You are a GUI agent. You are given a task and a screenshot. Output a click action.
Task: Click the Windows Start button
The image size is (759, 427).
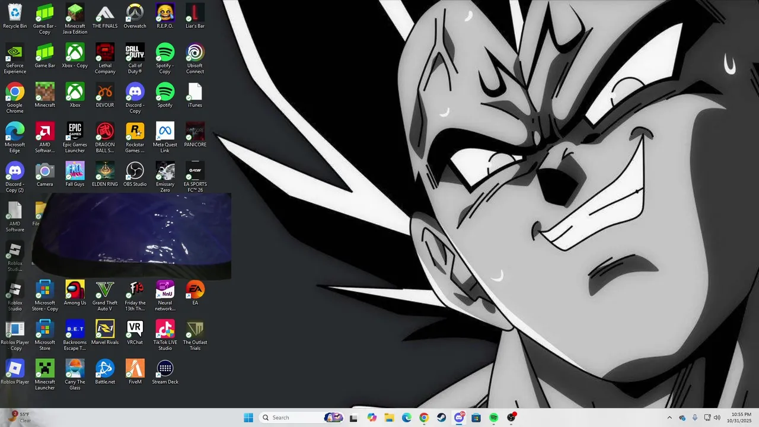tap(248, 418)
